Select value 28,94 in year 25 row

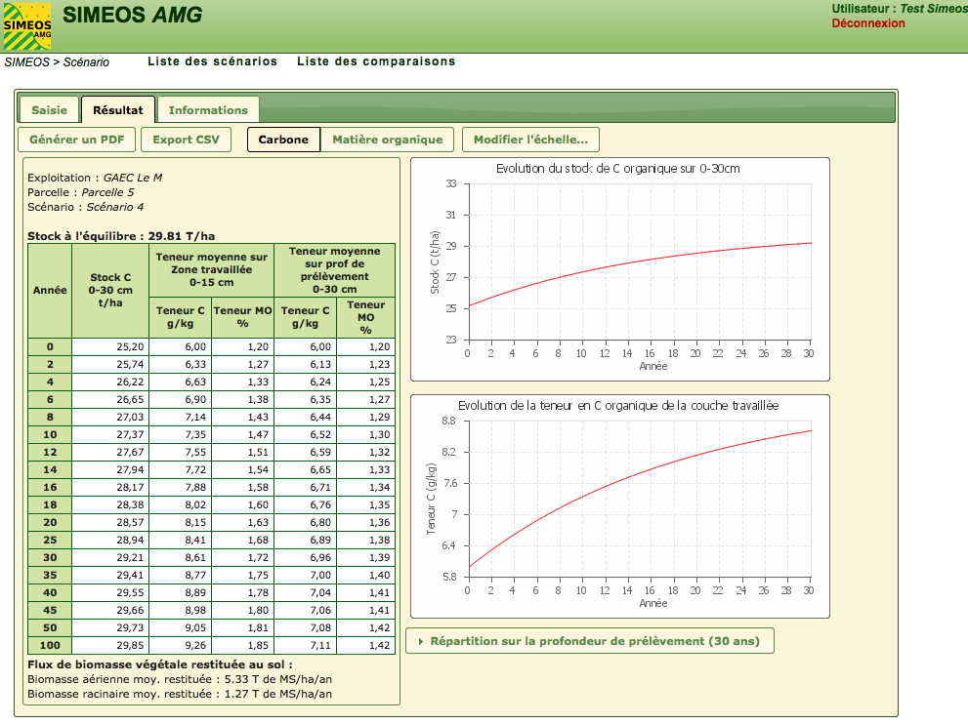(x=109, y=540)
